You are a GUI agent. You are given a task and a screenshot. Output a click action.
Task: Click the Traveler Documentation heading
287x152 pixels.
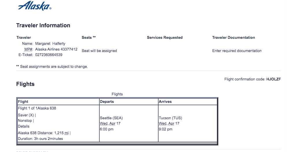(x=233, y=38)
